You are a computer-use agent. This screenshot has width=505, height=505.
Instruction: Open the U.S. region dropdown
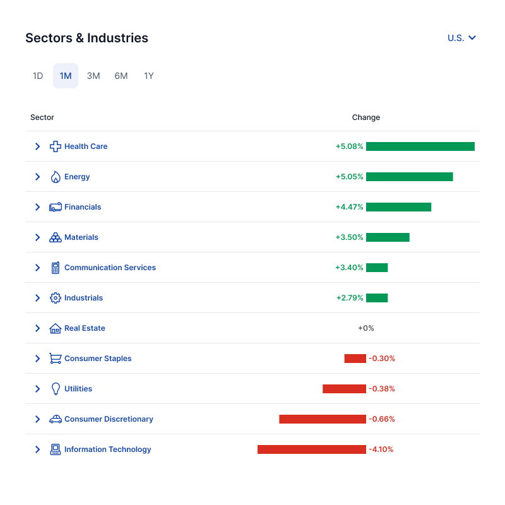tap(461, 38)
